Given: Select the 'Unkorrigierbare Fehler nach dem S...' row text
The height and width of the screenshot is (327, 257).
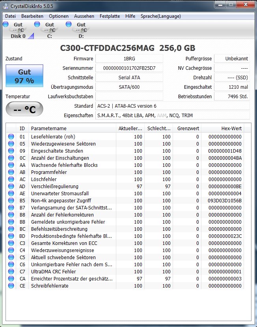Looking at the screenshot, I should [x=72, y=264].
